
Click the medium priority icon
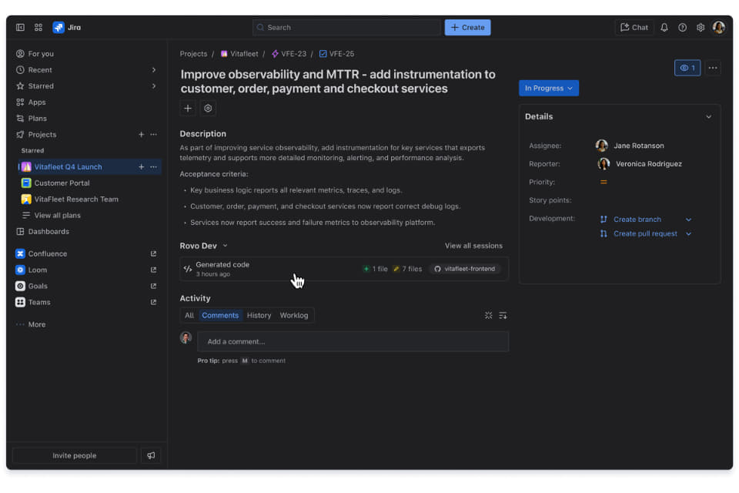(x=604, y=182)
